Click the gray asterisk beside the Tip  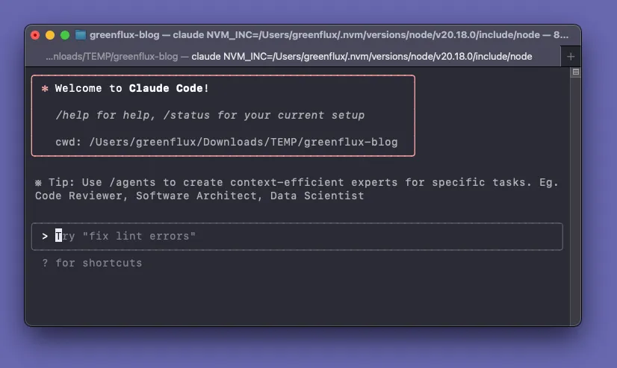(x=38, y=182)
